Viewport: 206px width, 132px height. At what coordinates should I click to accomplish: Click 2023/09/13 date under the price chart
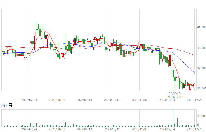coord(84,100)
